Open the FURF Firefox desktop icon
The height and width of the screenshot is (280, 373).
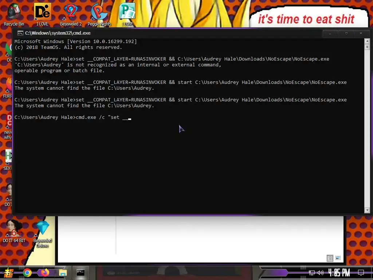click(x=8, y=88)
